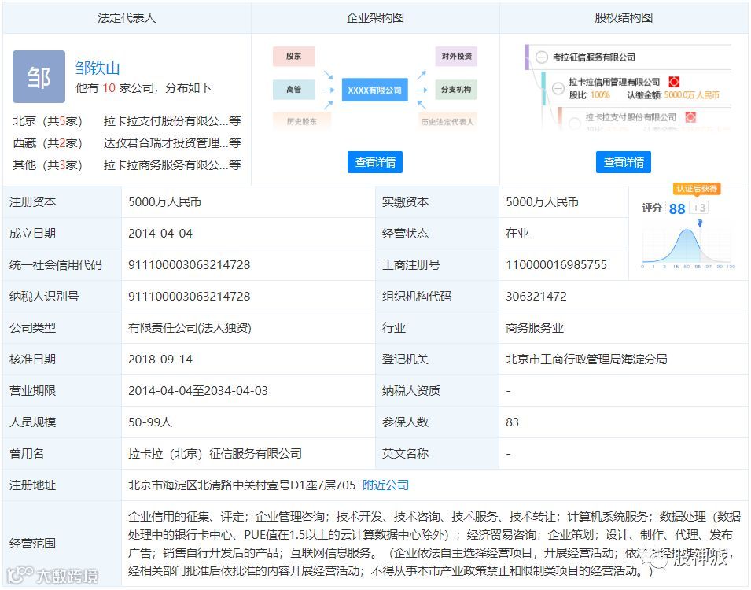The image size is (751, 590).
Task: Click the 邹 avatar icon
Action: point(39,76)
